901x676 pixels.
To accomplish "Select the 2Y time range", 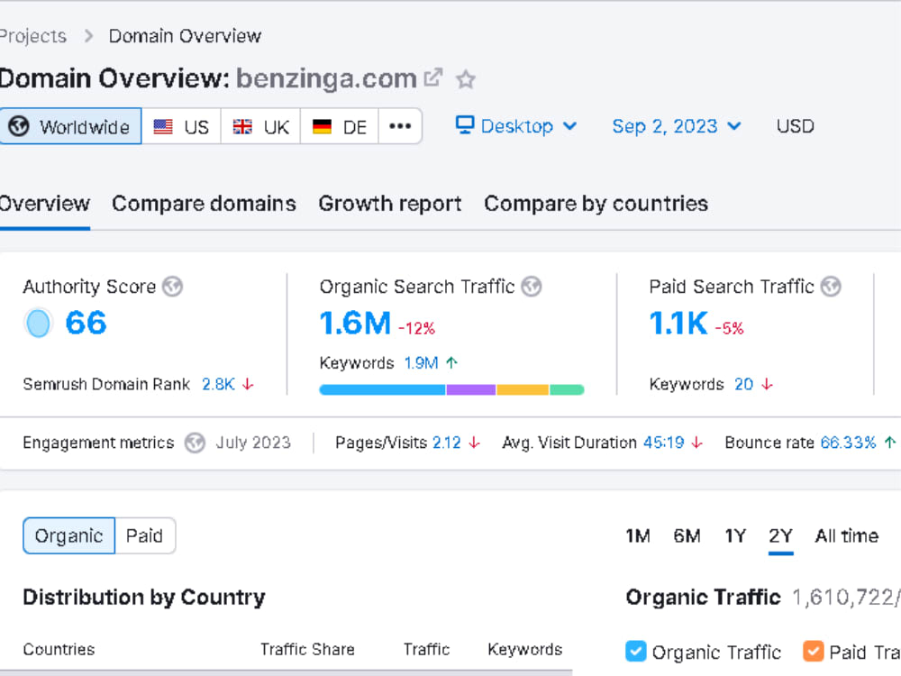I will [x=781, y=535].
